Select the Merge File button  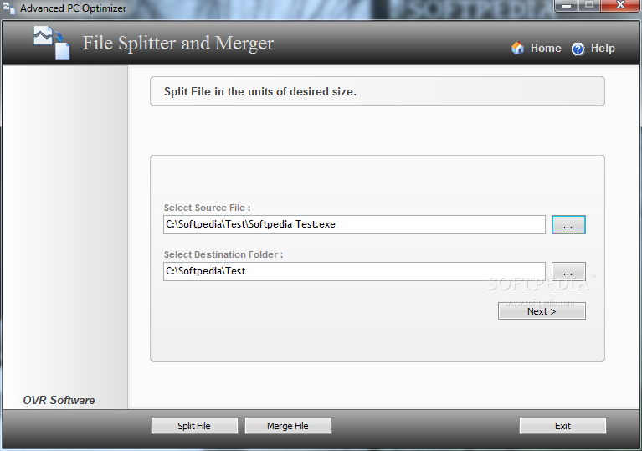tap(288, 426)
